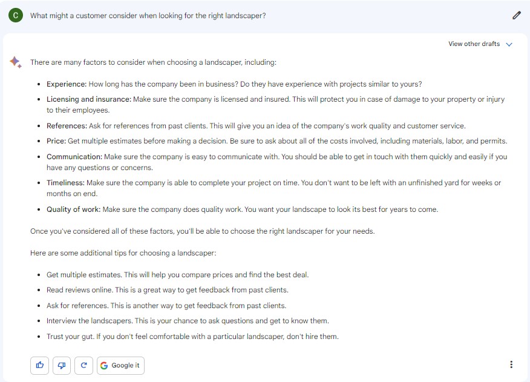Click the thumbs up good response icon
The height and width of the screenshot is (382, 530).
click(x=39, y=365)
